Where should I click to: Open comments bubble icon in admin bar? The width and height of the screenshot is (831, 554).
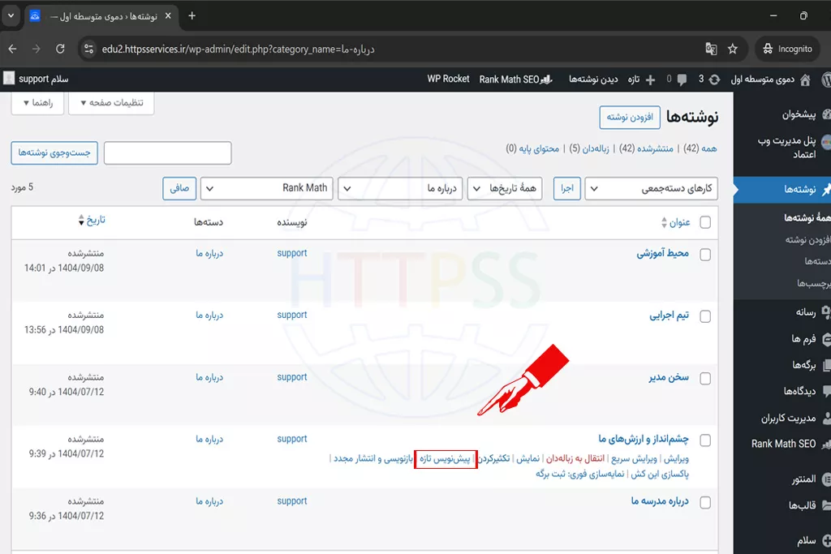pos(682,79)
